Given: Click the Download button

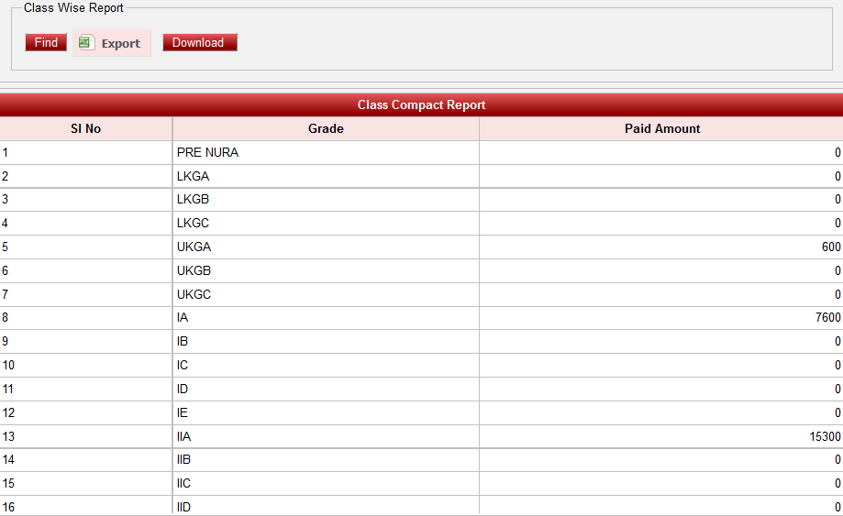Looking at the screenshot, I should (200, 43).
